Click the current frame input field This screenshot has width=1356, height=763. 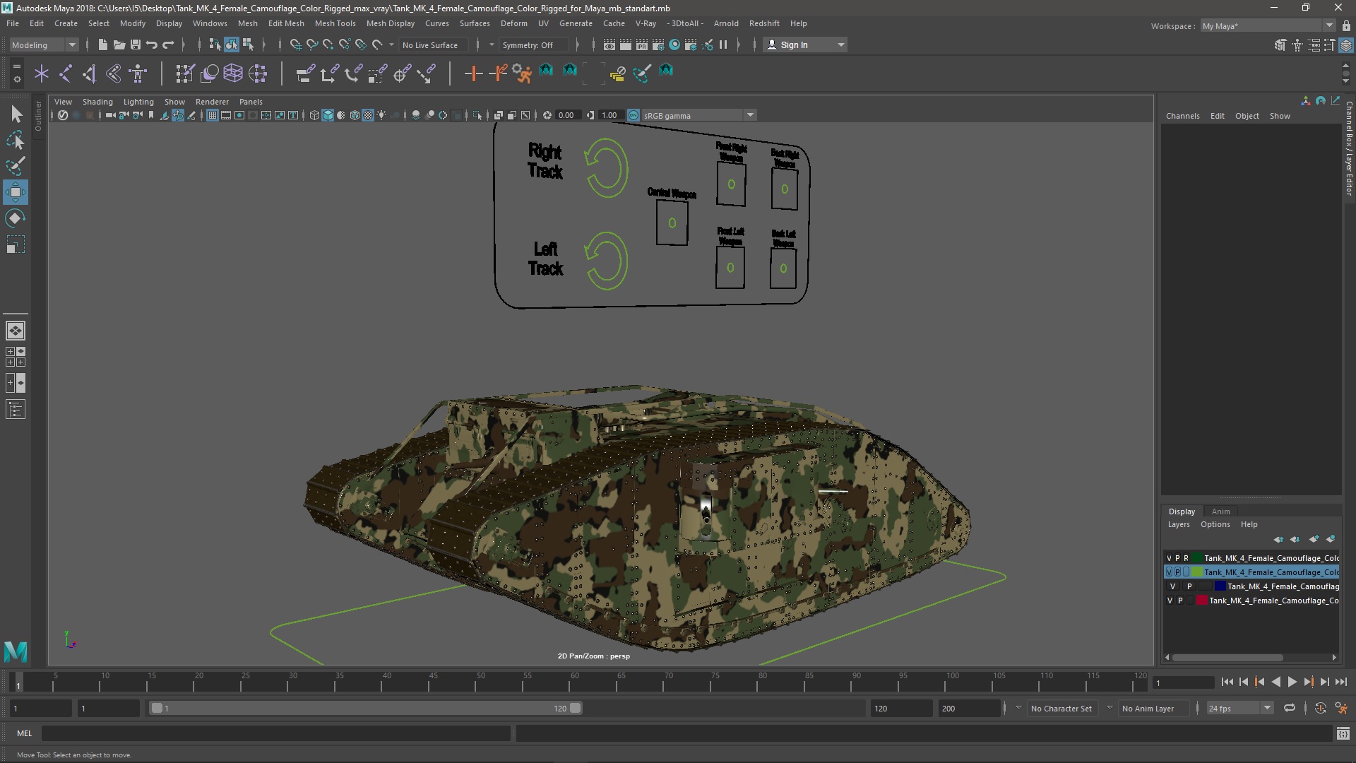pos(1183,682)
